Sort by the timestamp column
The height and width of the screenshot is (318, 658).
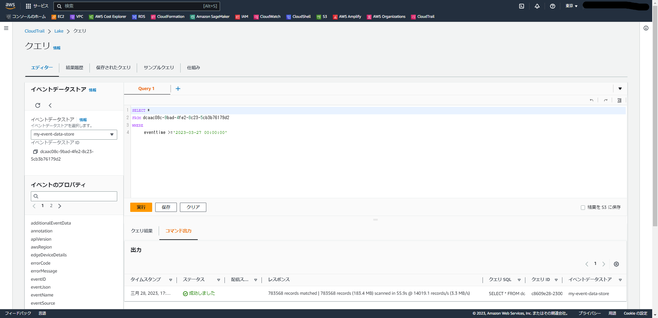click(171, 280)
